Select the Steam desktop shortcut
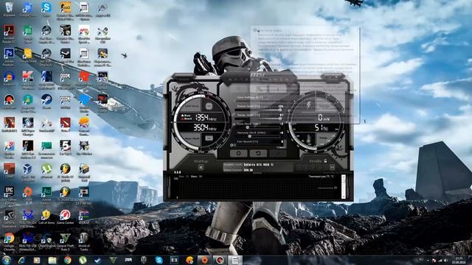The image size is (472, 265). point(46,102)
